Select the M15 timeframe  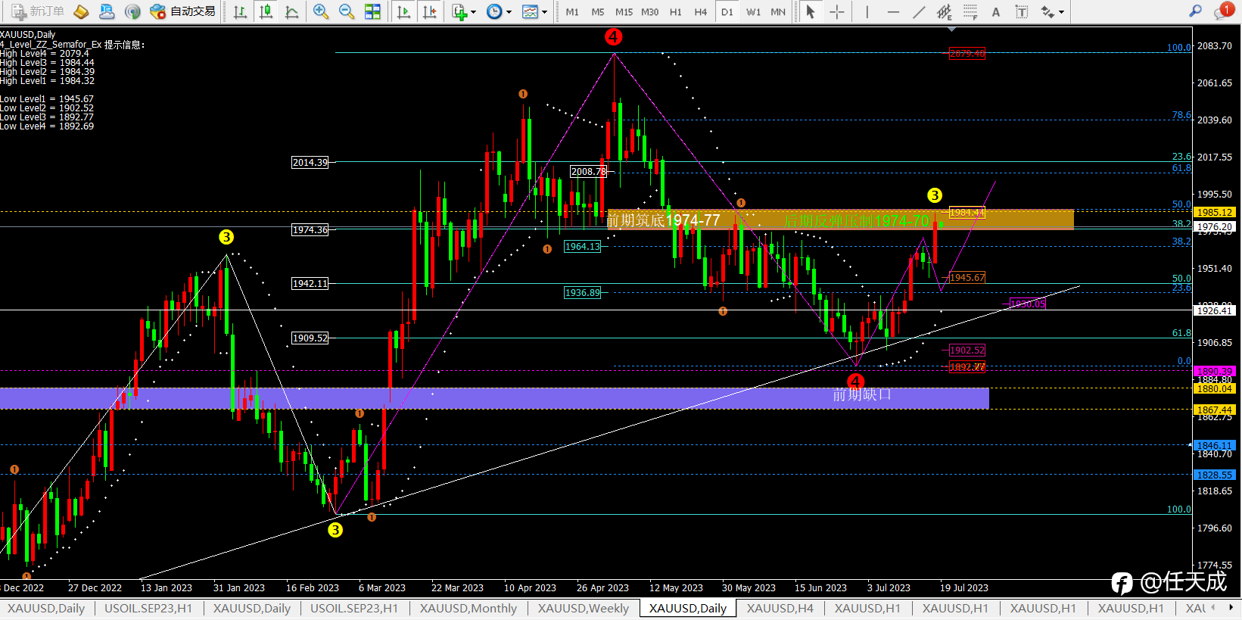coord(624,12)
